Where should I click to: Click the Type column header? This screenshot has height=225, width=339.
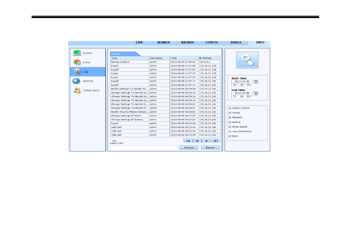130,58
